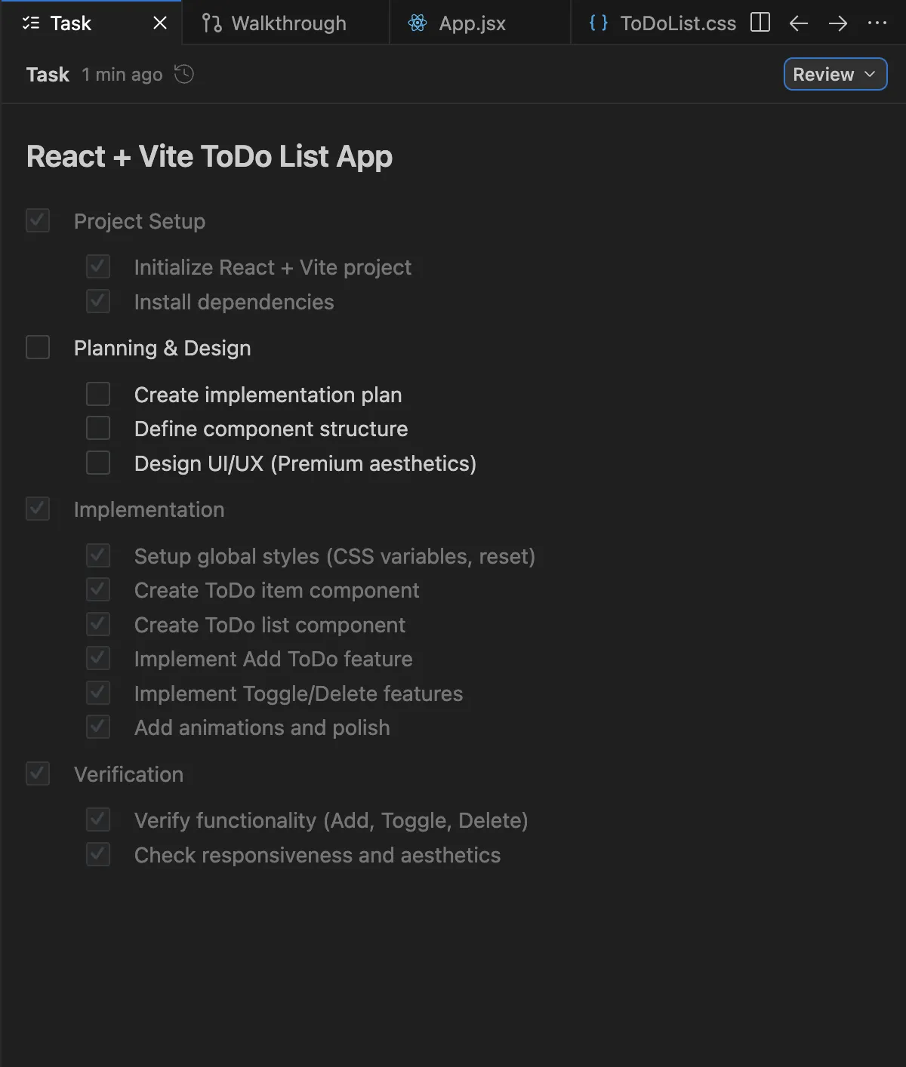Switch to the ToDoList.css tab
Image resolution: width=906 pixels, height=1067 pixels.
coord(677,23)
